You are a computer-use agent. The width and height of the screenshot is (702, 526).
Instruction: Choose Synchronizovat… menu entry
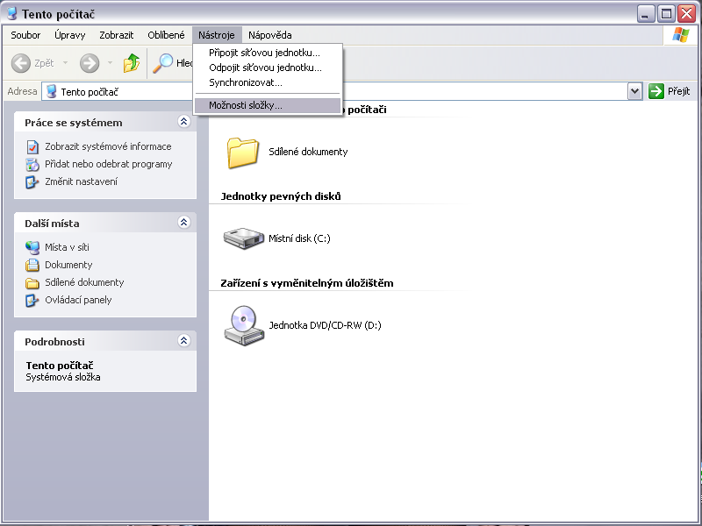[x=268, y=82]
